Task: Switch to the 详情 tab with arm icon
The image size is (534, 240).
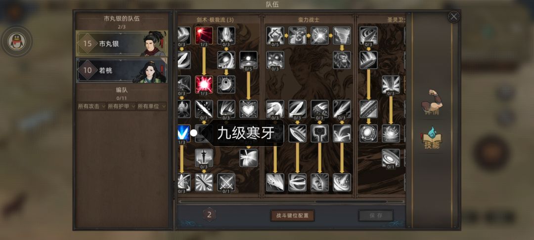Action: [x=432, y=103]
